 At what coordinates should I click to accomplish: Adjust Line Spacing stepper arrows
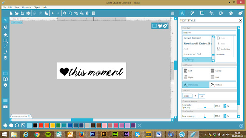click(x=225, y=116)
